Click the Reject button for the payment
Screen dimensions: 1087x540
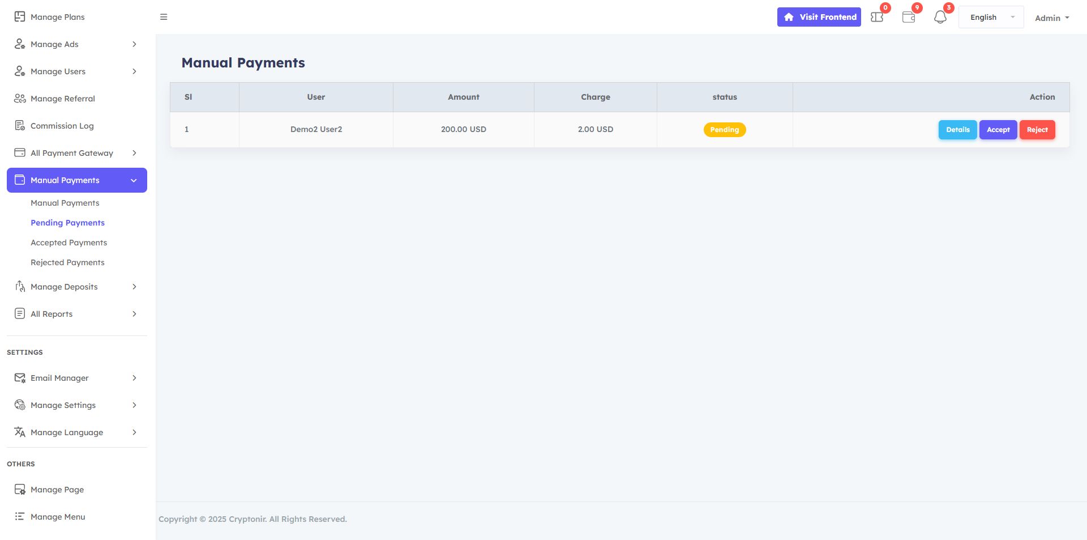pos(1037,130)
